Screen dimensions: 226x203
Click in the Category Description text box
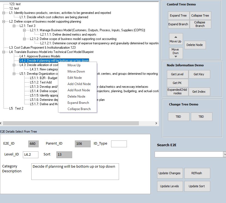75,172
